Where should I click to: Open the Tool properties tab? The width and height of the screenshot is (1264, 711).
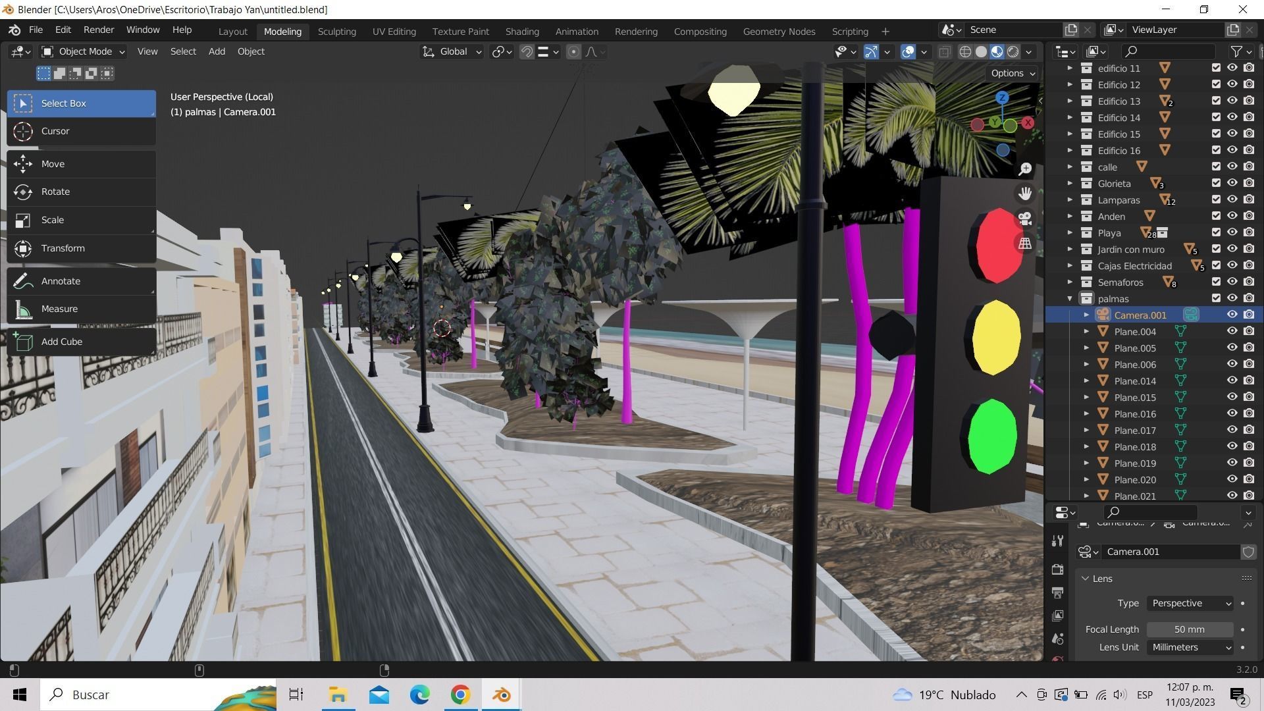[1057, 541]
